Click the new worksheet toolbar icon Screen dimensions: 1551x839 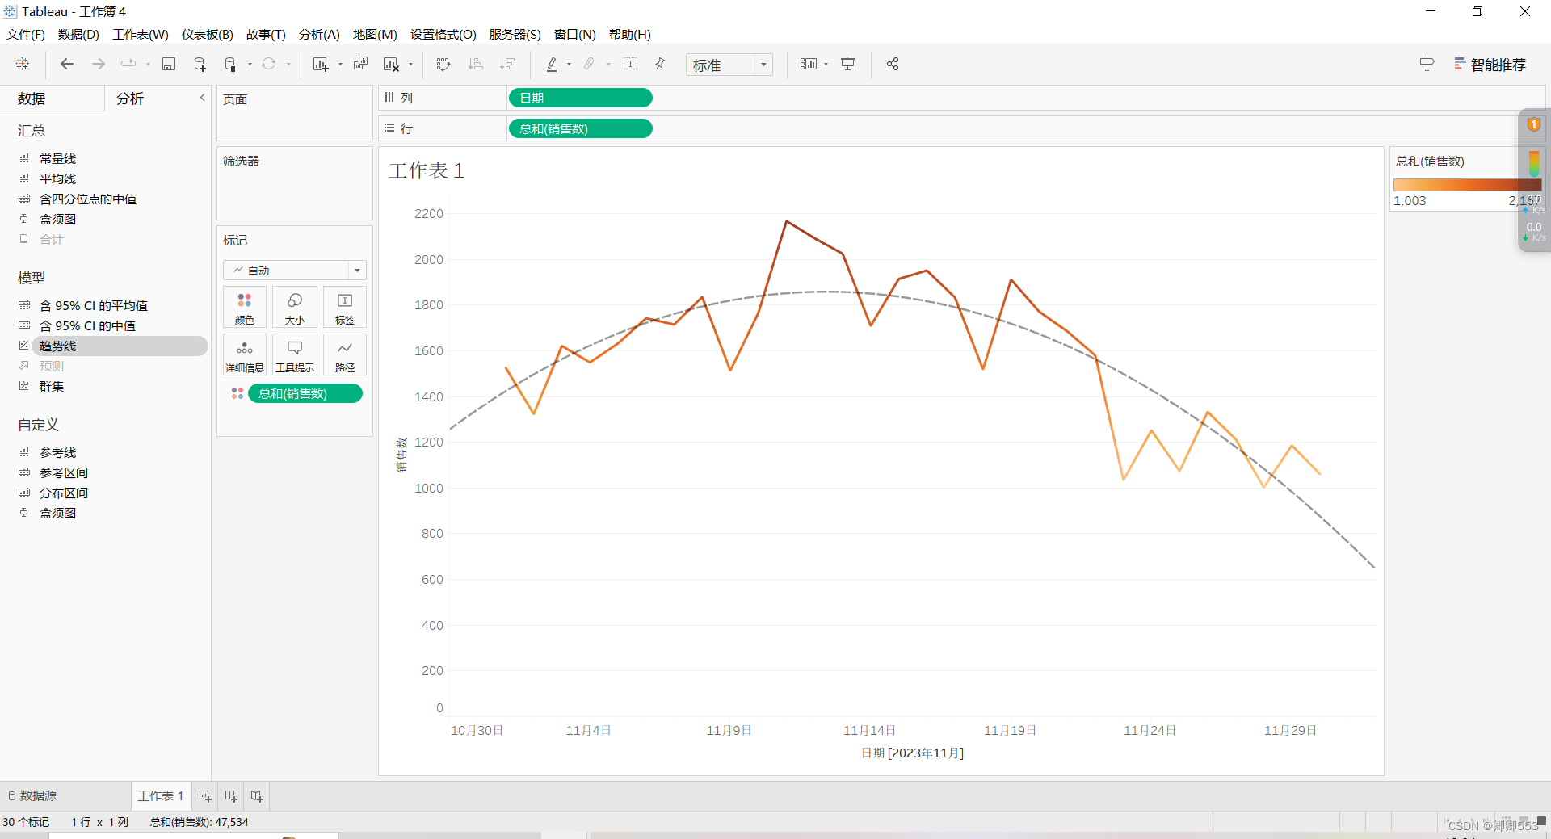click(x=321, y=64)
